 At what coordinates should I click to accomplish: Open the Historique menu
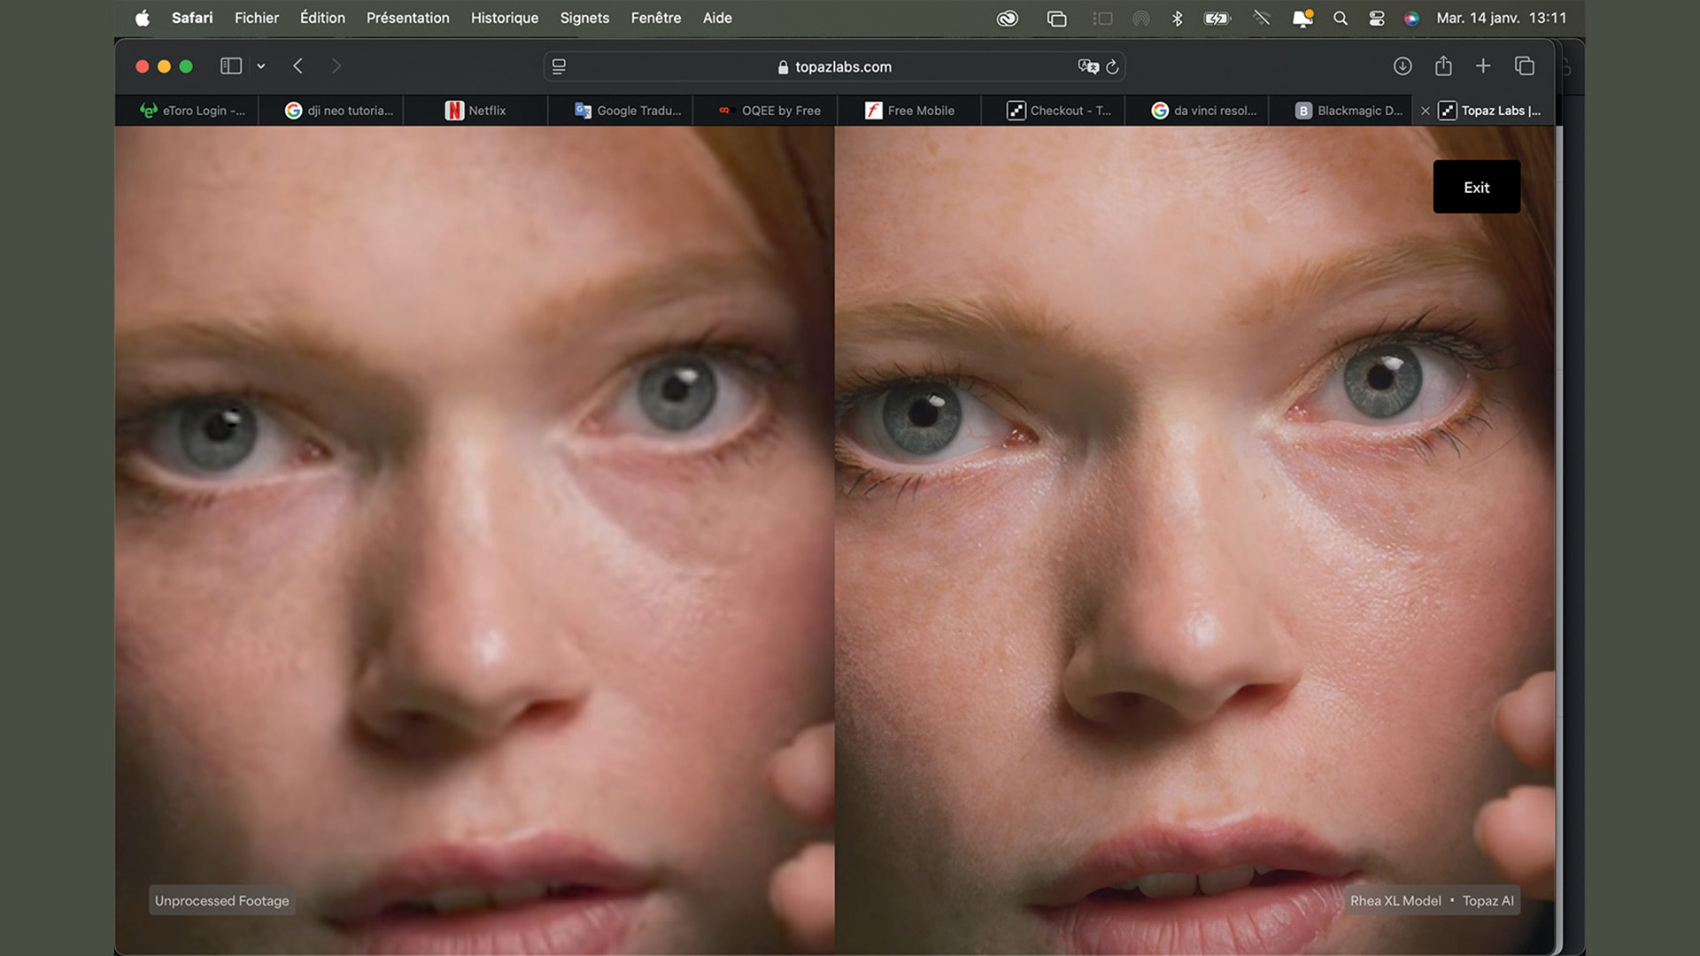[x=504, y=18]
